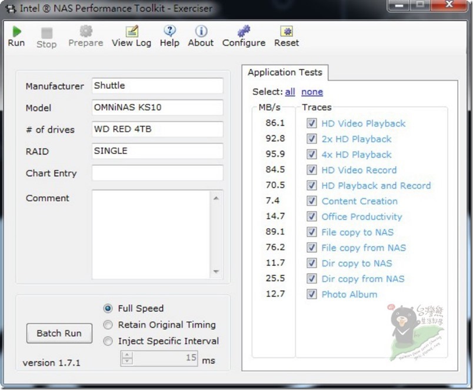Image resolution: width=473 pixels, height=390 pixels.
Task: Click the # of drives field
Action: (158, 129)
